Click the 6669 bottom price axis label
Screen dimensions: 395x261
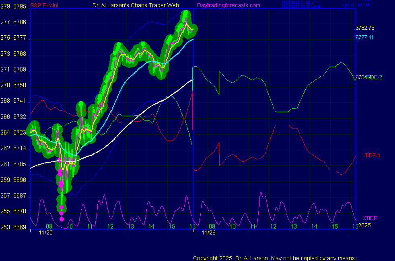19,227
